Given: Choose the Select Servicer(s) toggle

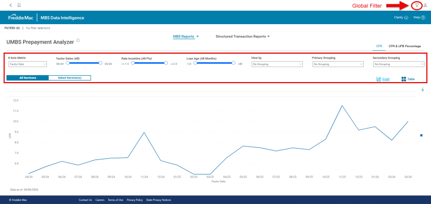Looking at the screenshot, I should pos(69,78).
